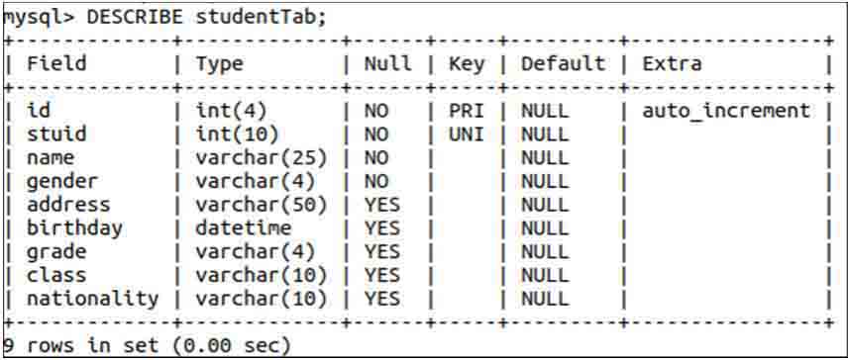Click the DESCRIBE studentTab command text
848x360 pixels.
coord(207,17)
